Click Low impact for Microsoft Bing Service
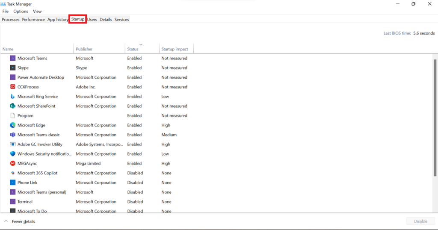This screenshot has width=438, height=230. (165, 96)
